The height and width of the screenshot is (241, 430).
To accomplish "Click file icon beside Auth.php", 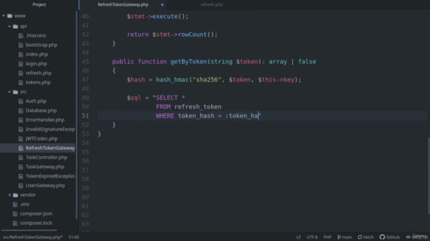I will coord(21,101).
